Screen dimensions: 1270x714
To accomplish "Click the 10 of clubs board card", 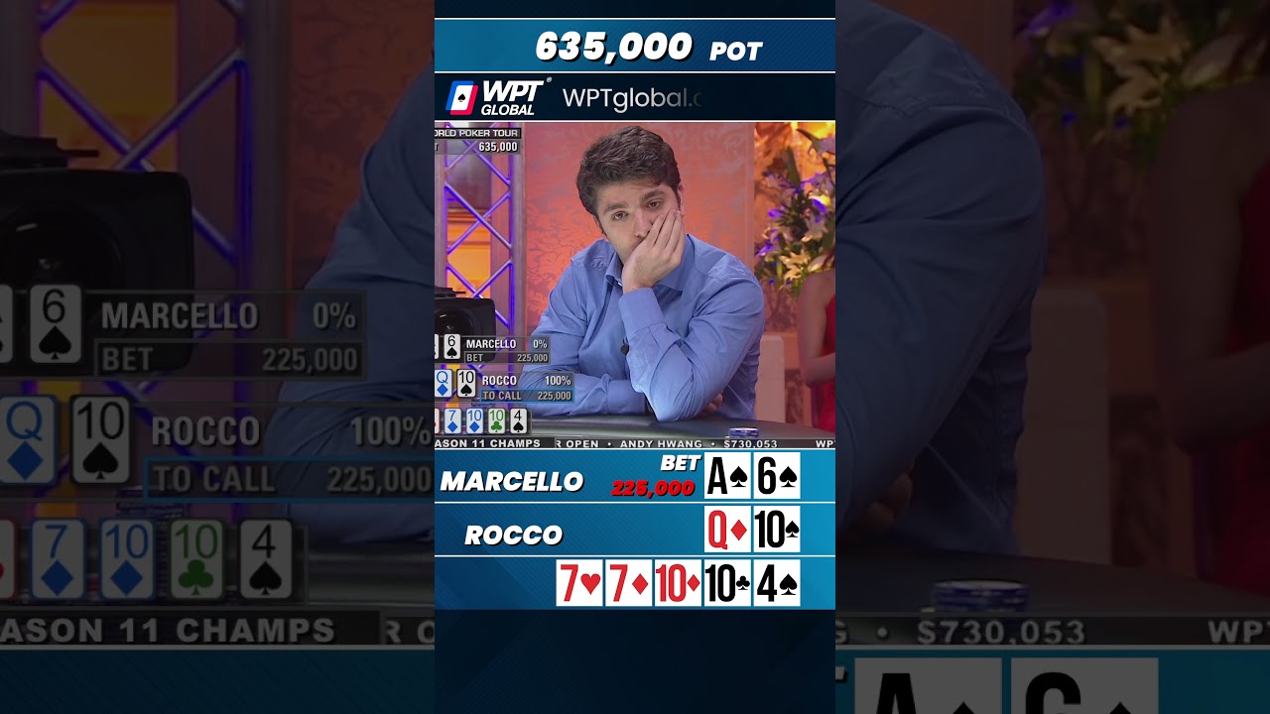I will [x=727, y=583].
